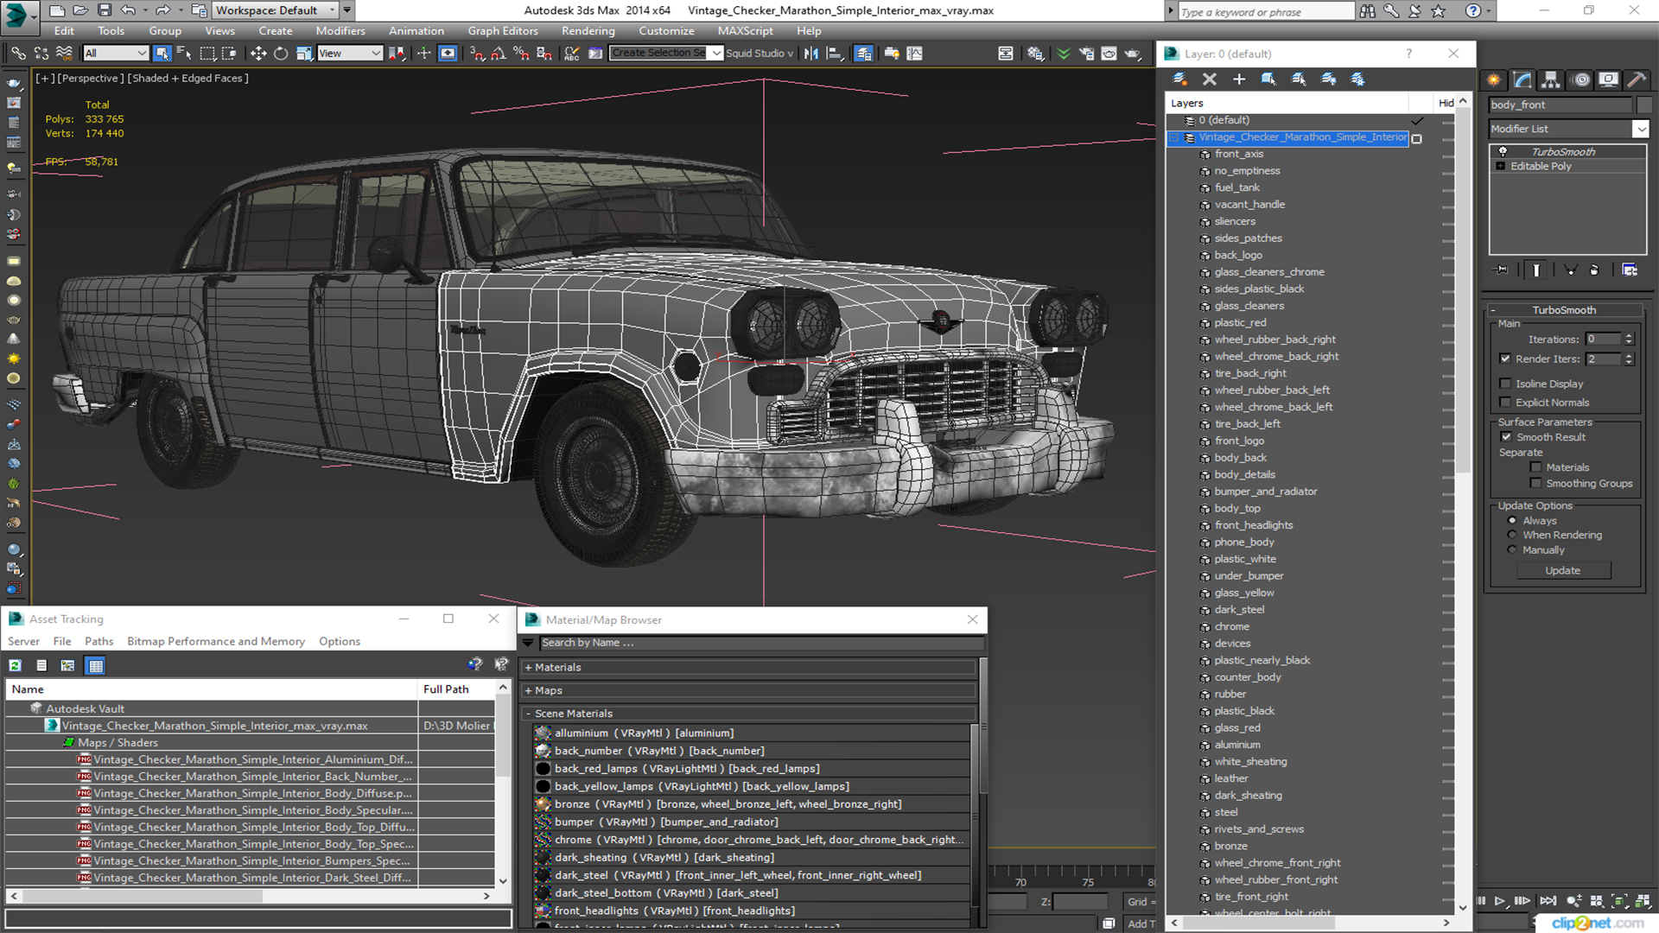Click the Bind to Space Warp tool
Image resolution: width=1659 pixels, height=933 pixels.
[x=64, y=54]
